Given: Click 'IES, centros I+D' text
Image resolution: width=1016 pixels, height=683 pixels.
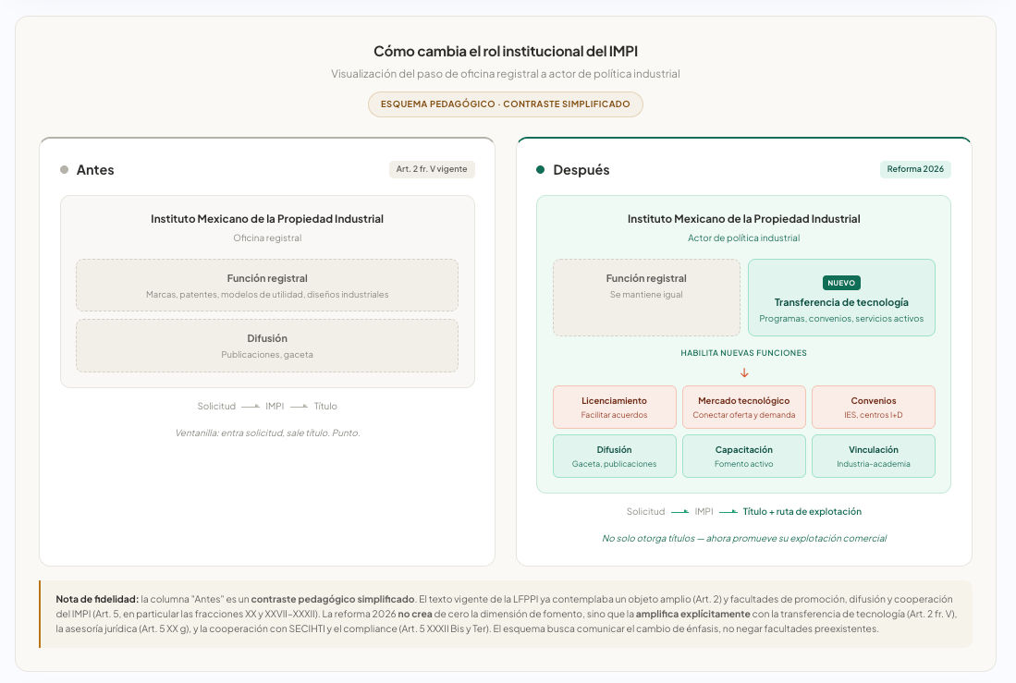Looking at the screenshot, I should 874,415.
